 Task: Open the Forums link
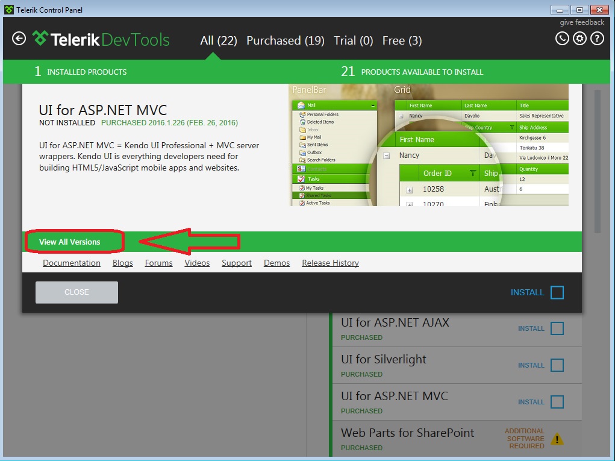158,263
